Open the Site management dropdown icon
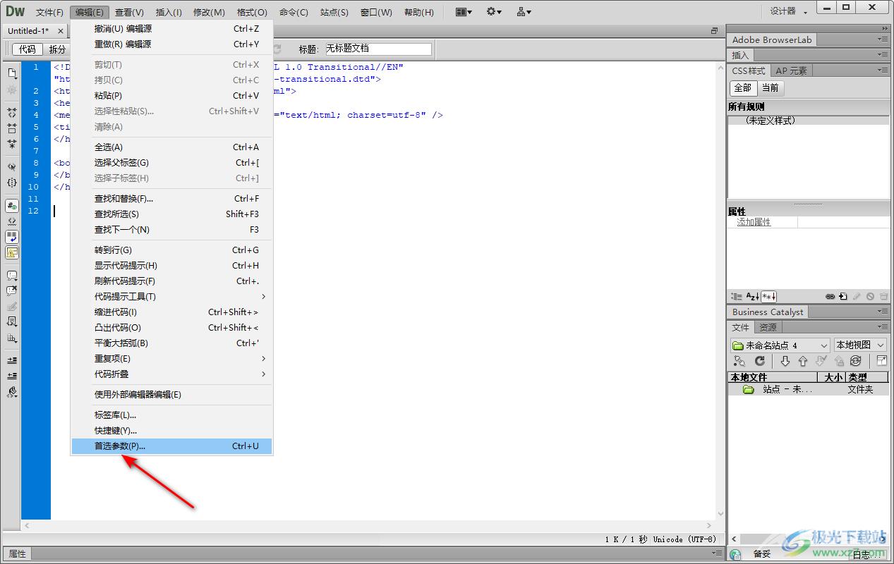The image size is (894, 564). point(524,12)
